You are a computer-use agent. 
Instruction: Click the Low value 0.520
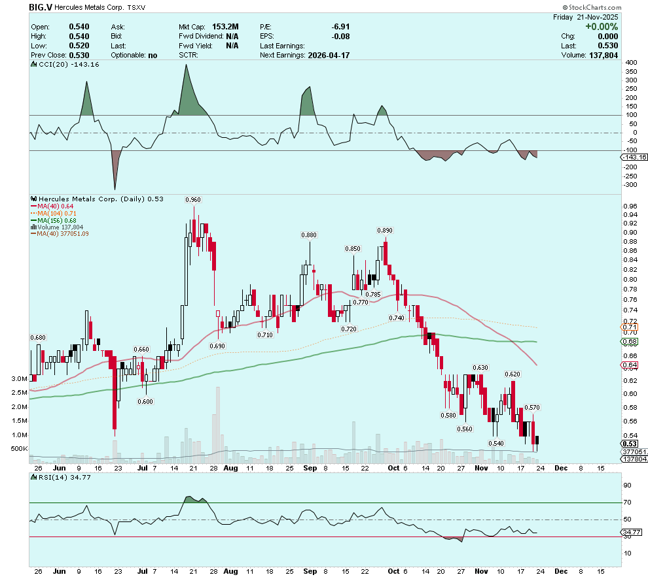pyautogui.click(x=79, y=46)
